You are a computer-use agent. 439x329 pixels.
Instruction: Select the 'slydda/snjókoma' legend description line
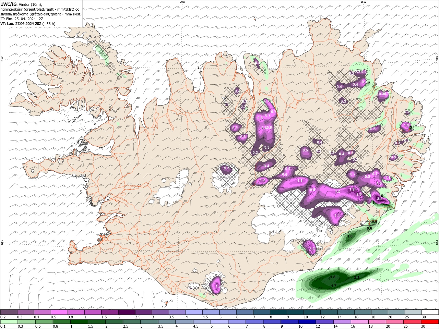coord(41,14)
